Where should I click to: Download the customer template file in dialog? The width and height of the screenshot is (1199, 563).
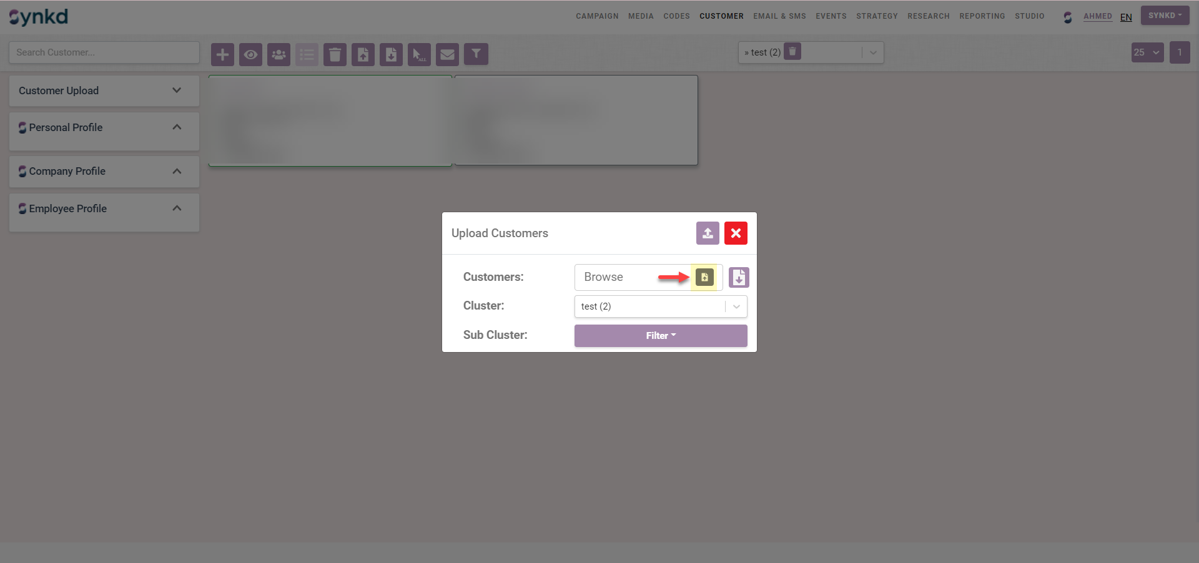739,278
